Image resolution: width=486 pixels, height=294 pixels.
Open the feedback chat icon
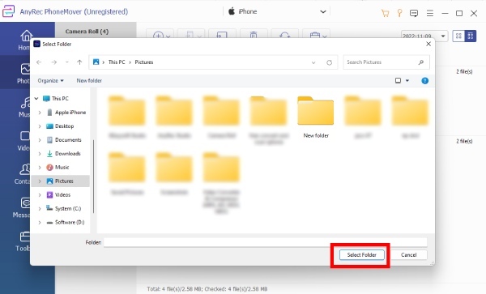(414, 13)
